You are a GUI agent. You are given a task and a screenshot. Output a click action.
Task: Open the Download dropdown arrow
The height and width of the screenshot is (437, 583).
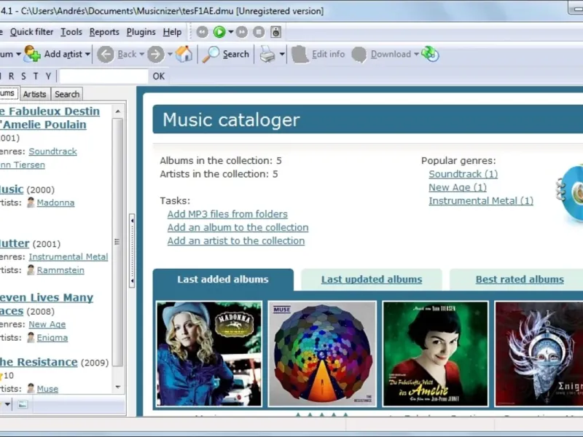(416, 54)
